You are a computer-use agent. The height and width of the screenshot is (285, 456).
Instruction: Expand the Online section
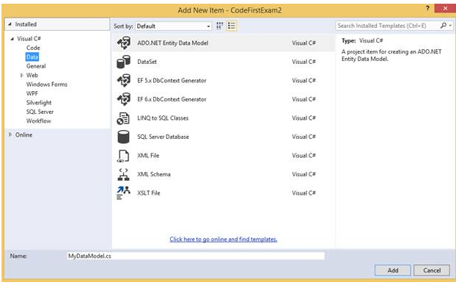10,134
